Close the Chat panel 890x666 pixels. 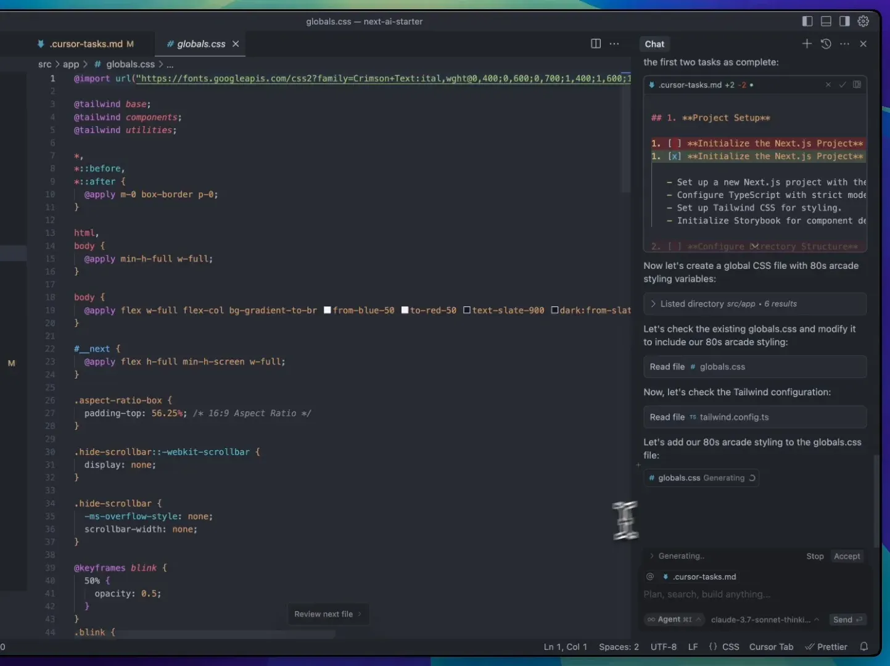[x=863, y=43]
